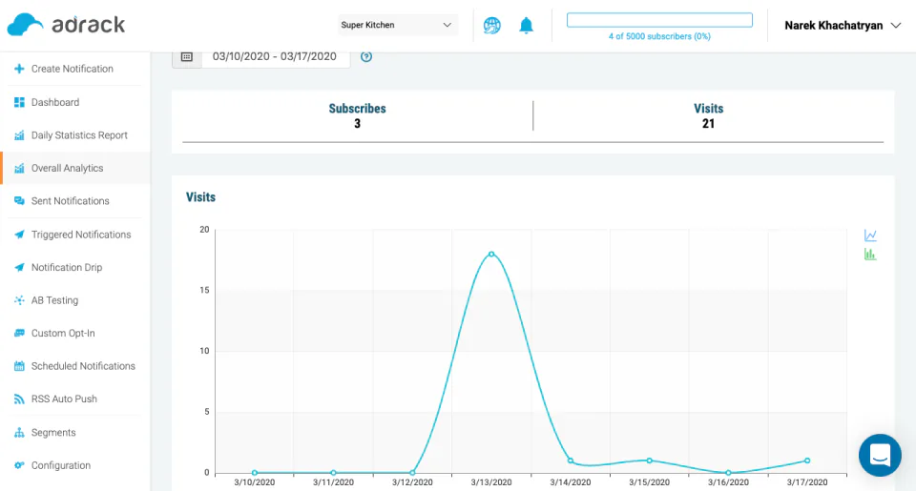Click the date range field 03/10/2020 - 03/17/2020
This screenshot has width=916, height=491.
[x=275, y=56]
